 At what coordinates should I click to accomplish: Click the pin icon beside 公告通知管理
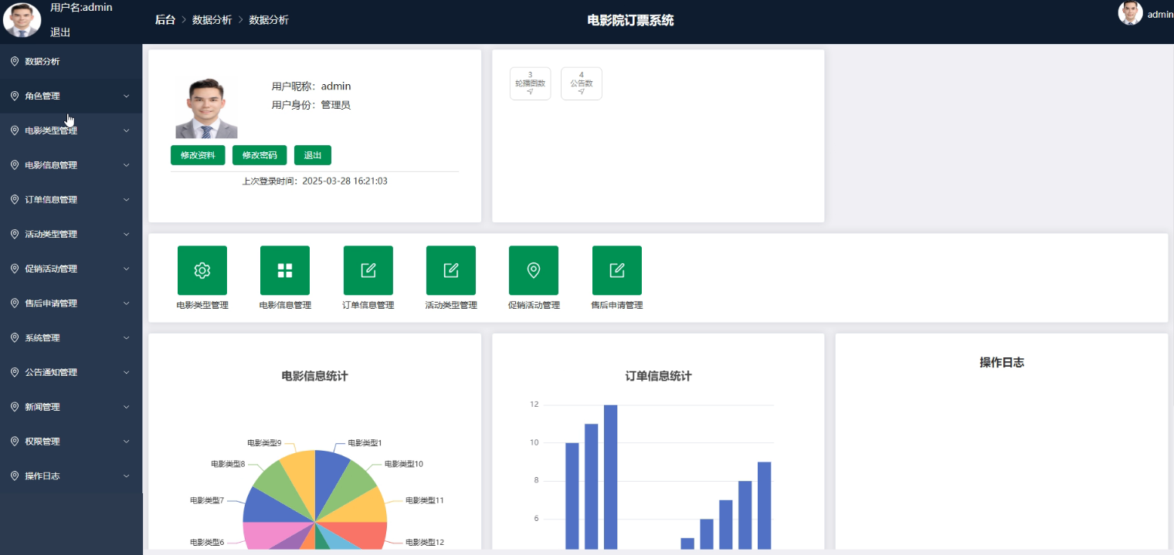click(x=15, y=372)
